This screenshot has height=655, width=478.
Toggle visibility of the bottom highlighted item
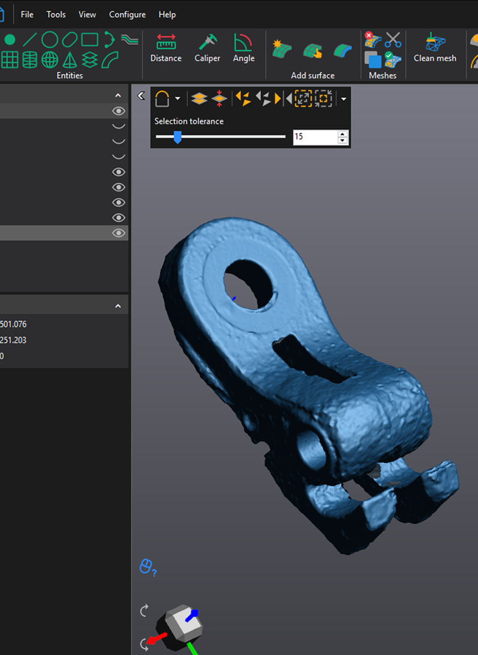coord(118,233)
